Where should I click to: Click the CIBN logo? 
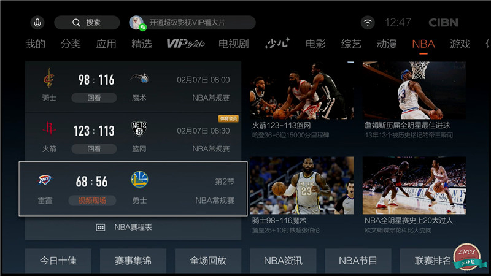[443, 23]
